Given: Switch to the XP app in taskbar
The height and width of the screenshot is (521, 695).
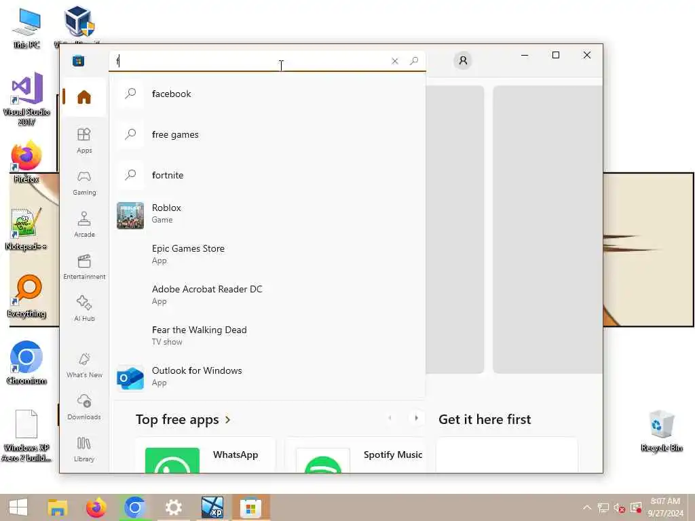Looking at the screenshot, I should tap(212, 507).
